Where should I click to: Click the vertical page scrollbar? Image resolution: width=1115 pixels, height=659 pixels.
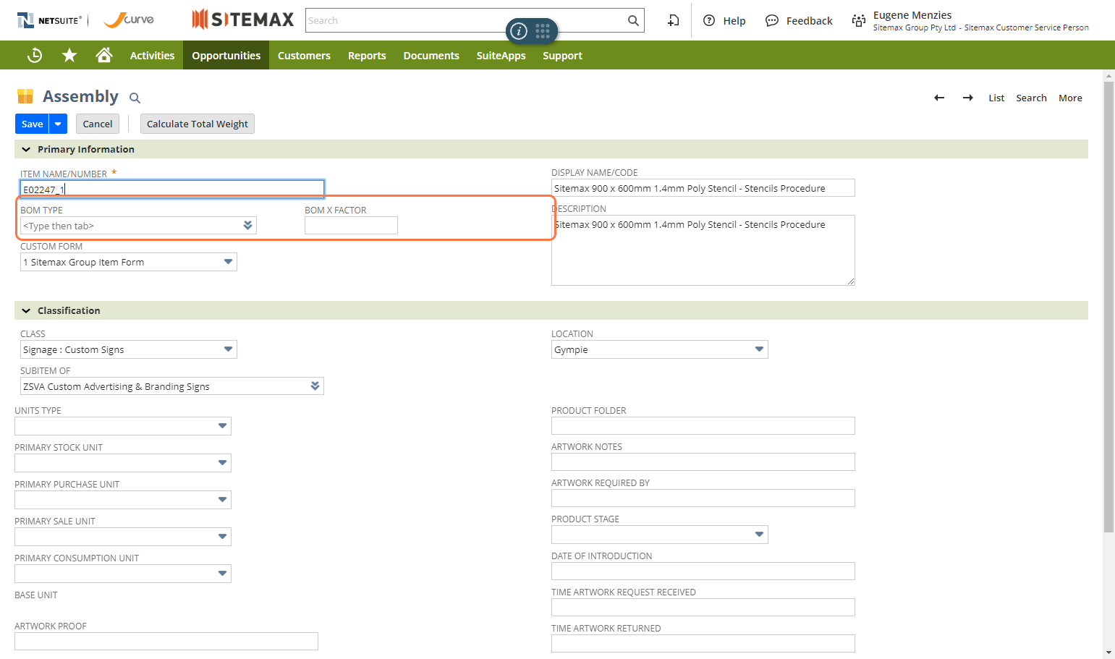coord(1108,307)
